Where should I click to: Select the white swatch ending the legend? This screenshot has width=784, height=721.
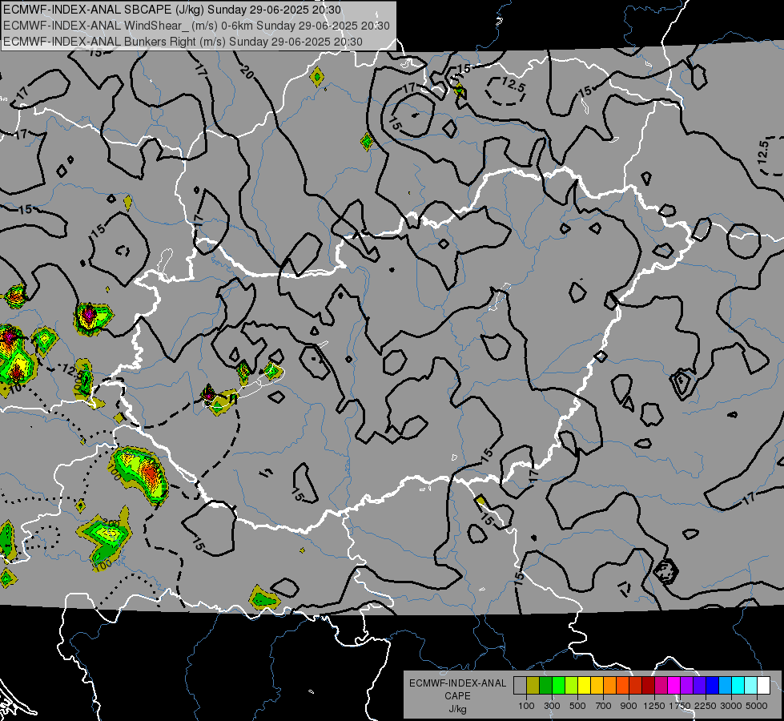click(x=763, y=686)
